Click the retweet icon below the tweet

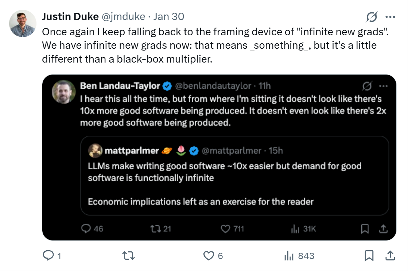click(x=128, y=256)
